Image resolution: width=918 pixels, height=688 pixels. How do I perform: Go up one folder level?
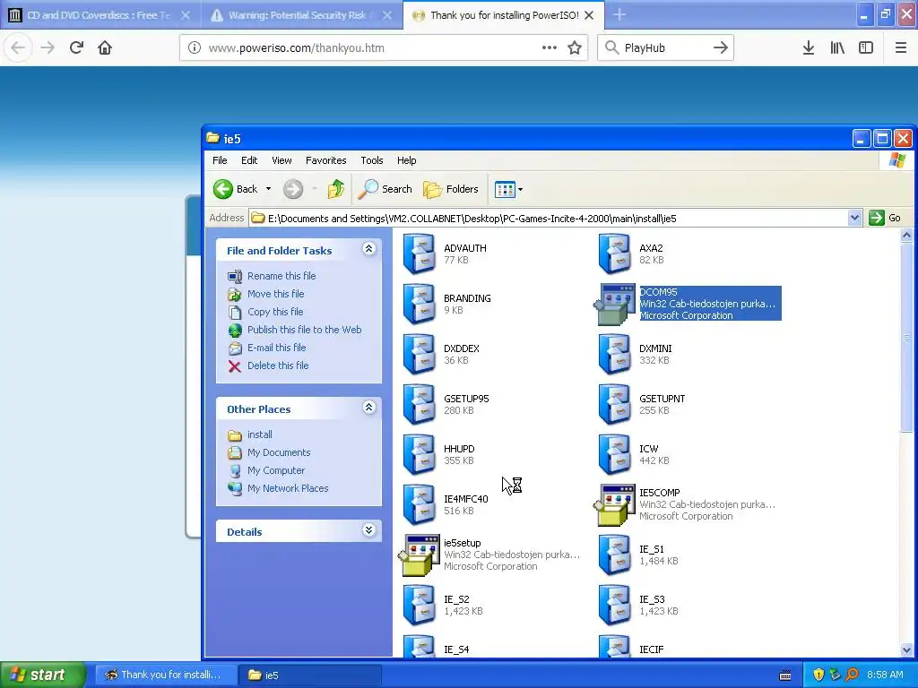click(x=336, y=189)
